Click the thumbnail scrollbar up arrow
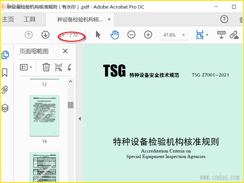 (71, 81)
